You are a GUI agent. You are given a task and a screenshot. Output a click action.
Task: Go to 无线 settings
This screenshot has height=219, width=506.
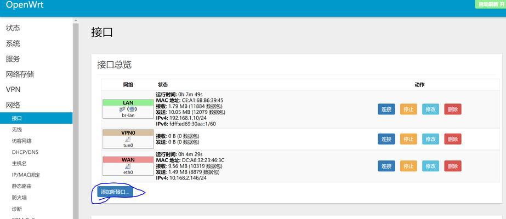click(17, 129)
